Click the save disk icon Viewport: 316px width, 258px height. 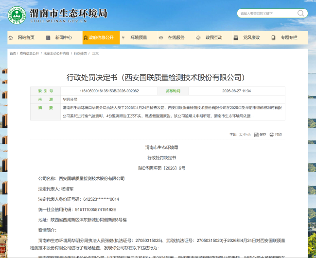(x=256, y=135)
